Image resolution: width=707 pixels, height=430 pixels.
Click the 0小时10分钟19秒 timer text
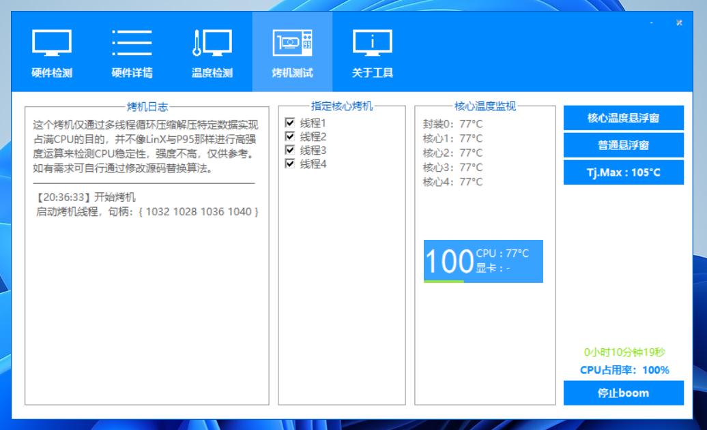pyautogui.click(x=623, y=352)
